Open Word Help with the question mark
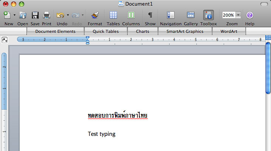This screenshot has width=271, height=151. 249,15
